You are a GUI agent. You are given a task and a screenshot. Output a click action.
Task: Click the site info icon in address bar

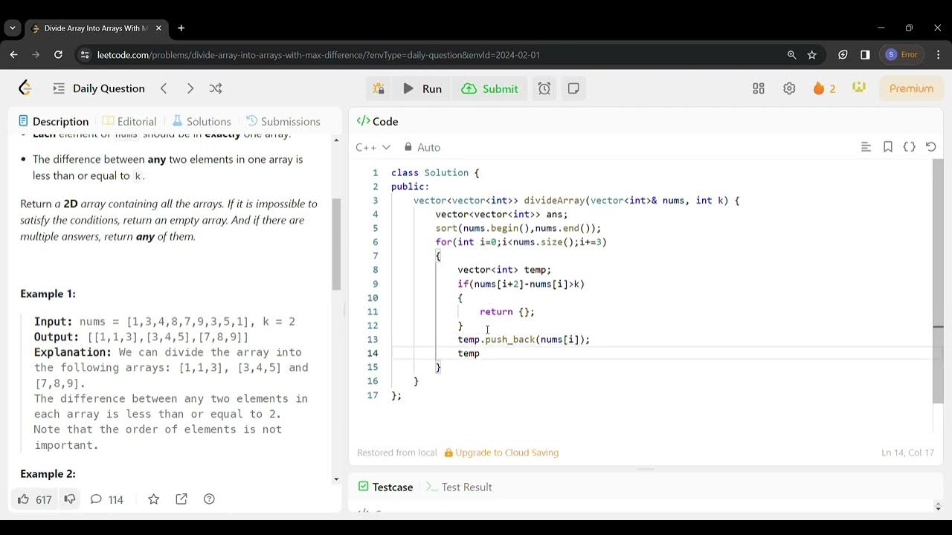click(x=85, y=55)
